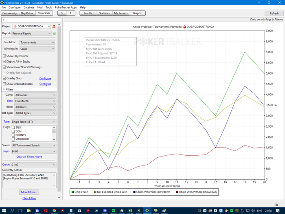Viewport: 285px width, 214px height.
Task: Collapse the Filters section expander
Action: (x=4, y=89)
